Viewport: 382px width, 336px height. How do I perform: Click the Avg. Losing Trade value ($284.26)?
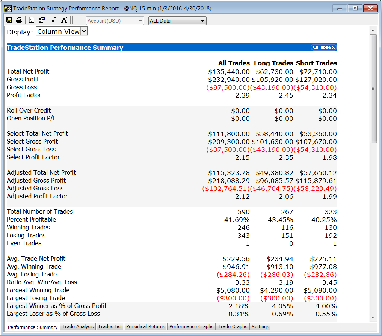[x=233, y=274]
